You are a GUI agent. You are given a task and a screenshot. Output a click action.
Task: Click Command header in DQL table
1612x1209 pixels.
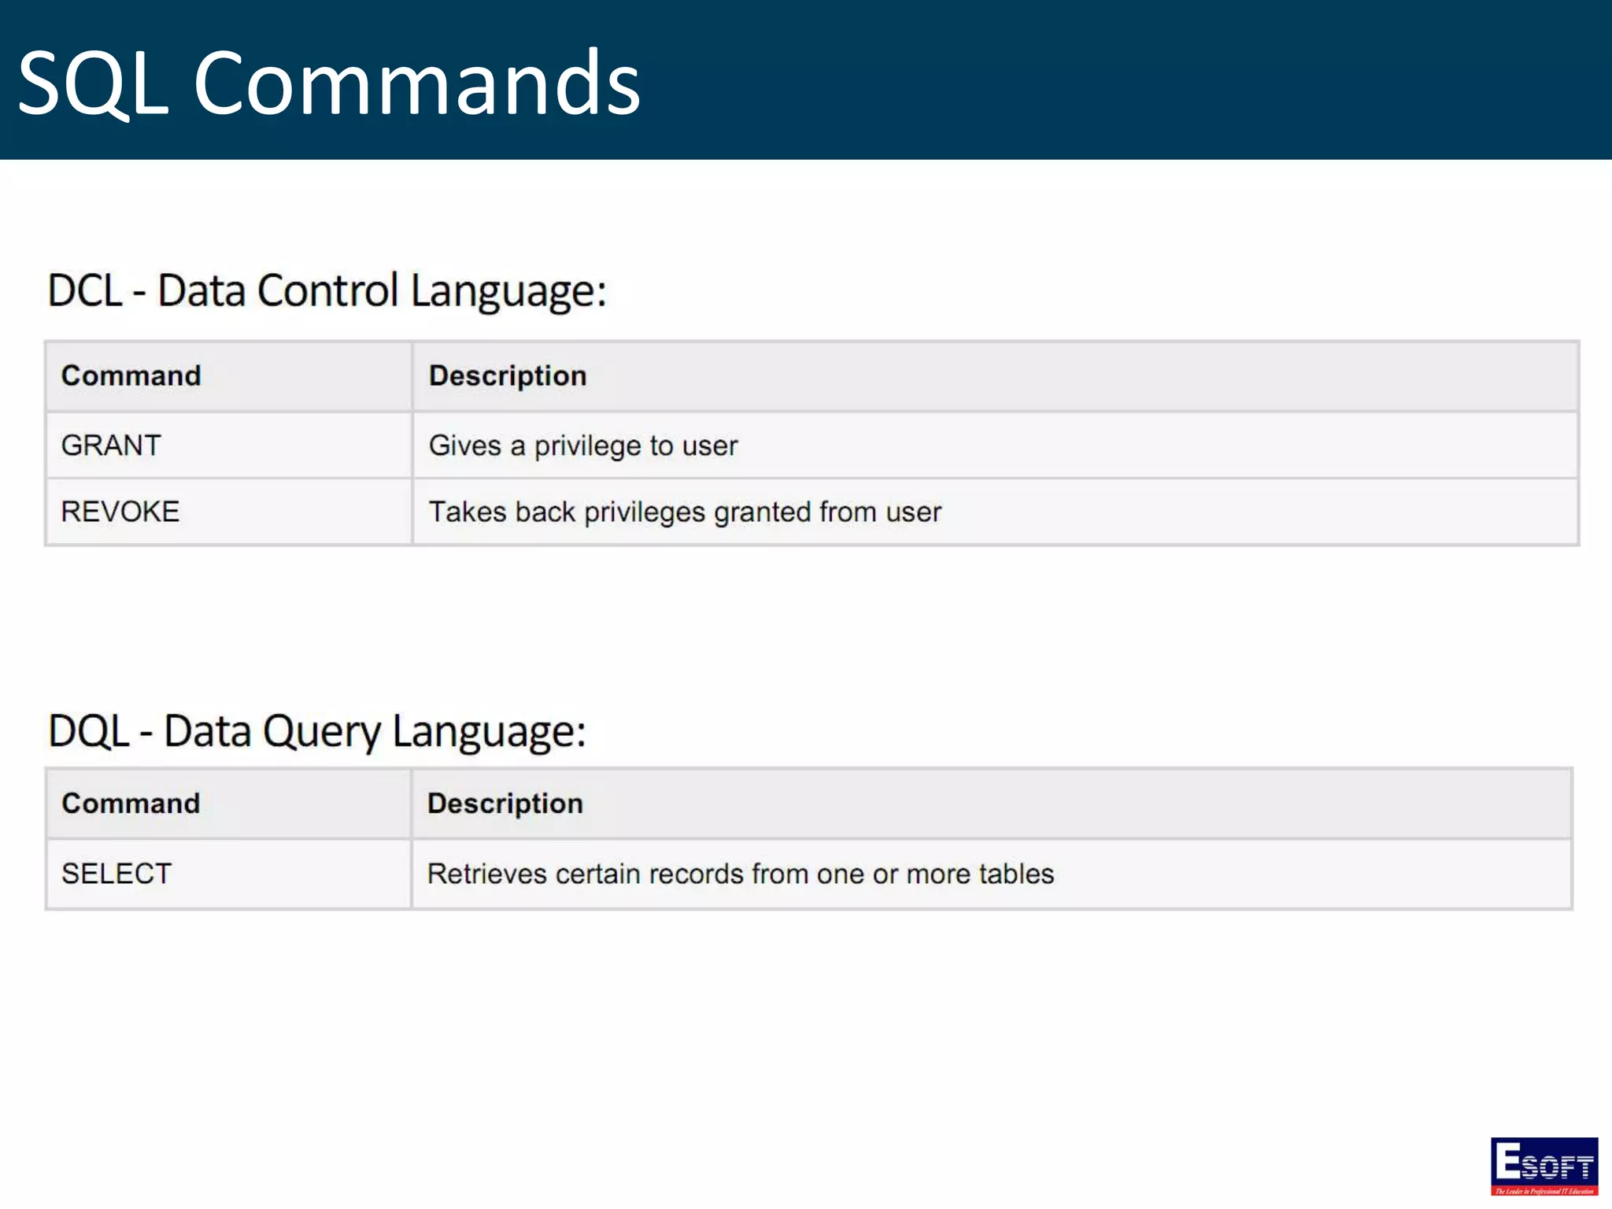[131, 803]
